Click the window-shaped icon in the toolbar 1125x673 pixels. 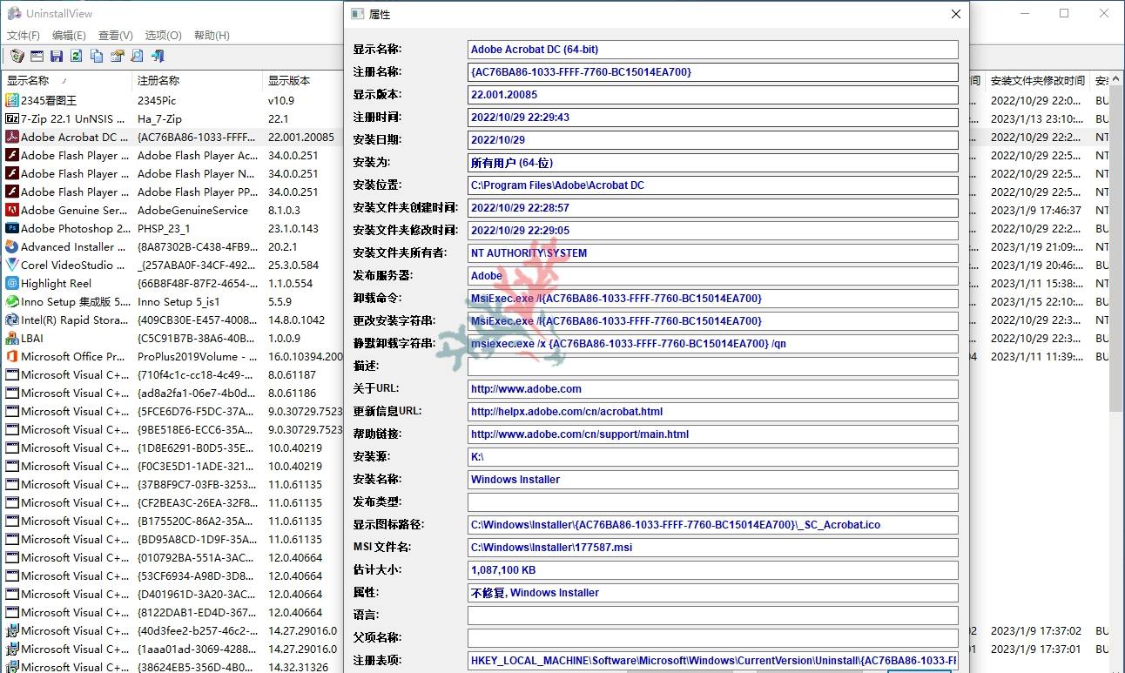(37, 56)
